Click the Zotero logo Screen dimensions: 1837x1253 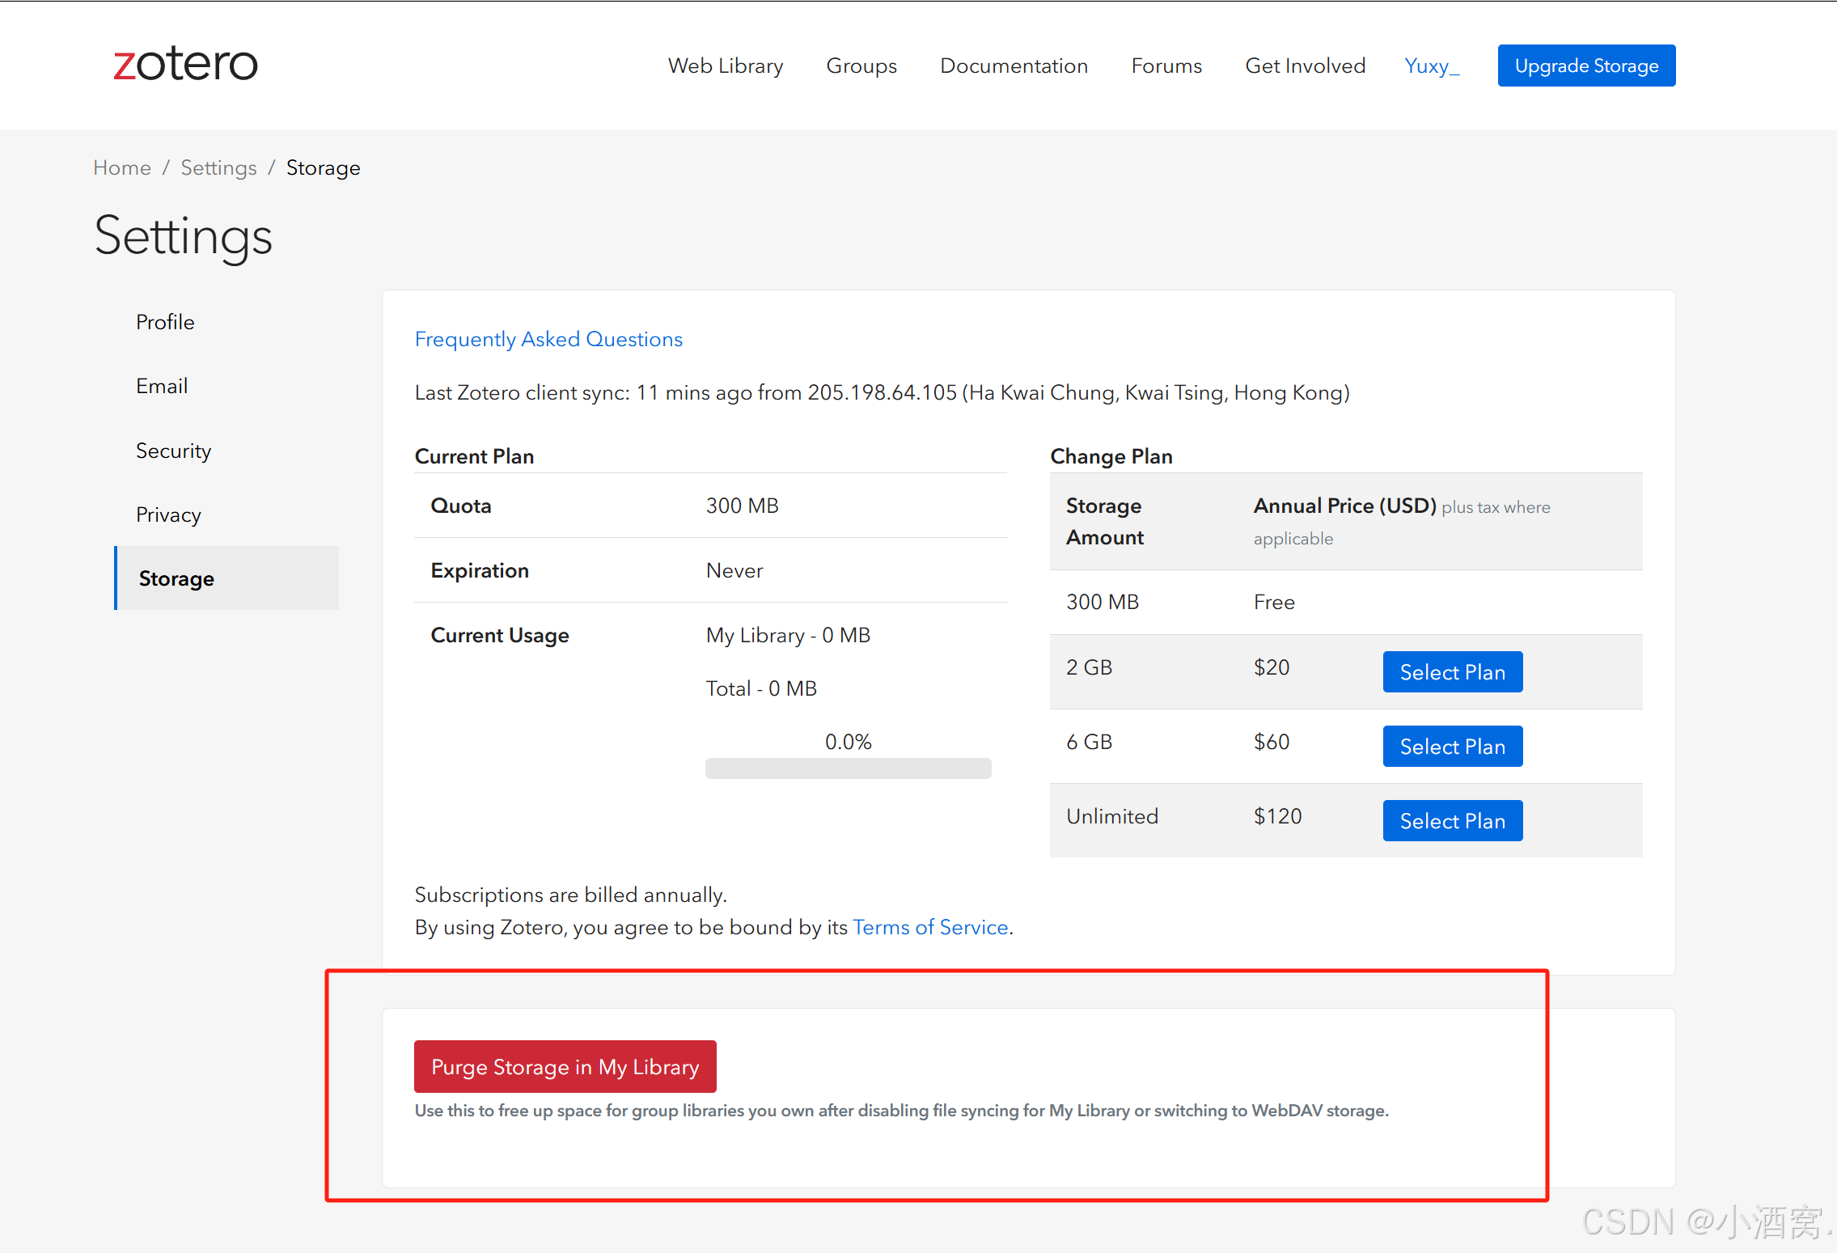click(185, 64)
